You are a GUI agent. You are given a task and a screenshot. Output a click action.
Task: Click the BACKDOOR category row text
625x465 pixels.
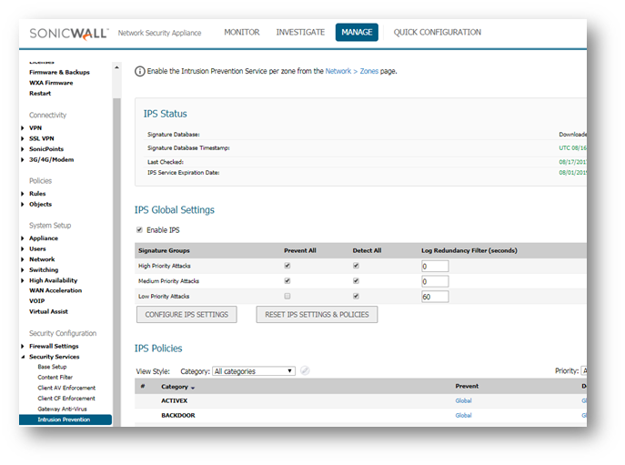click(178, 416)
